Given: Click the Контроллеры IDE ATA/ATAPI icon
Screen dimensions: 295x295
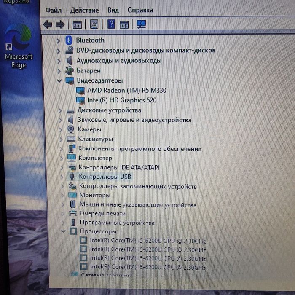Looking at the screenshot, I should pyautogui.click(x=72, y=167).
